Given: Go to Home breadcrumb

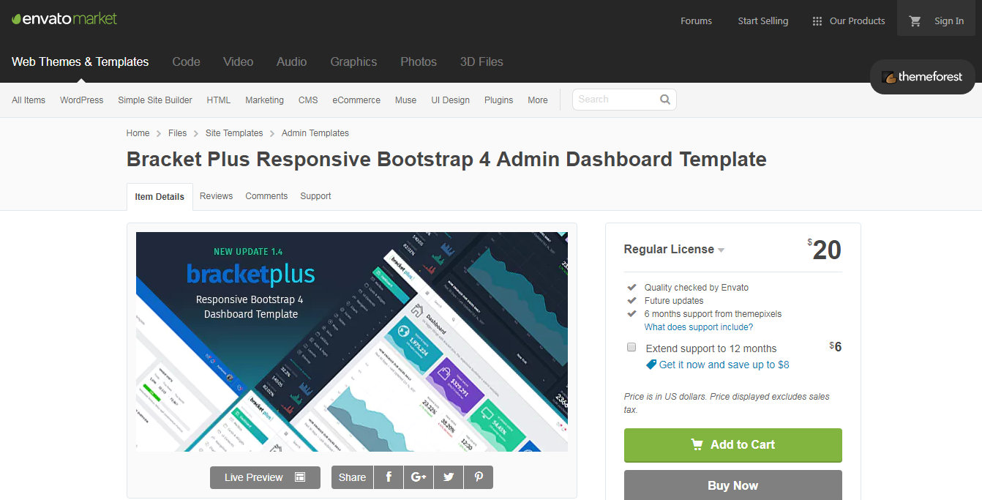Looking at the screenshot, I should coord(138,133).
